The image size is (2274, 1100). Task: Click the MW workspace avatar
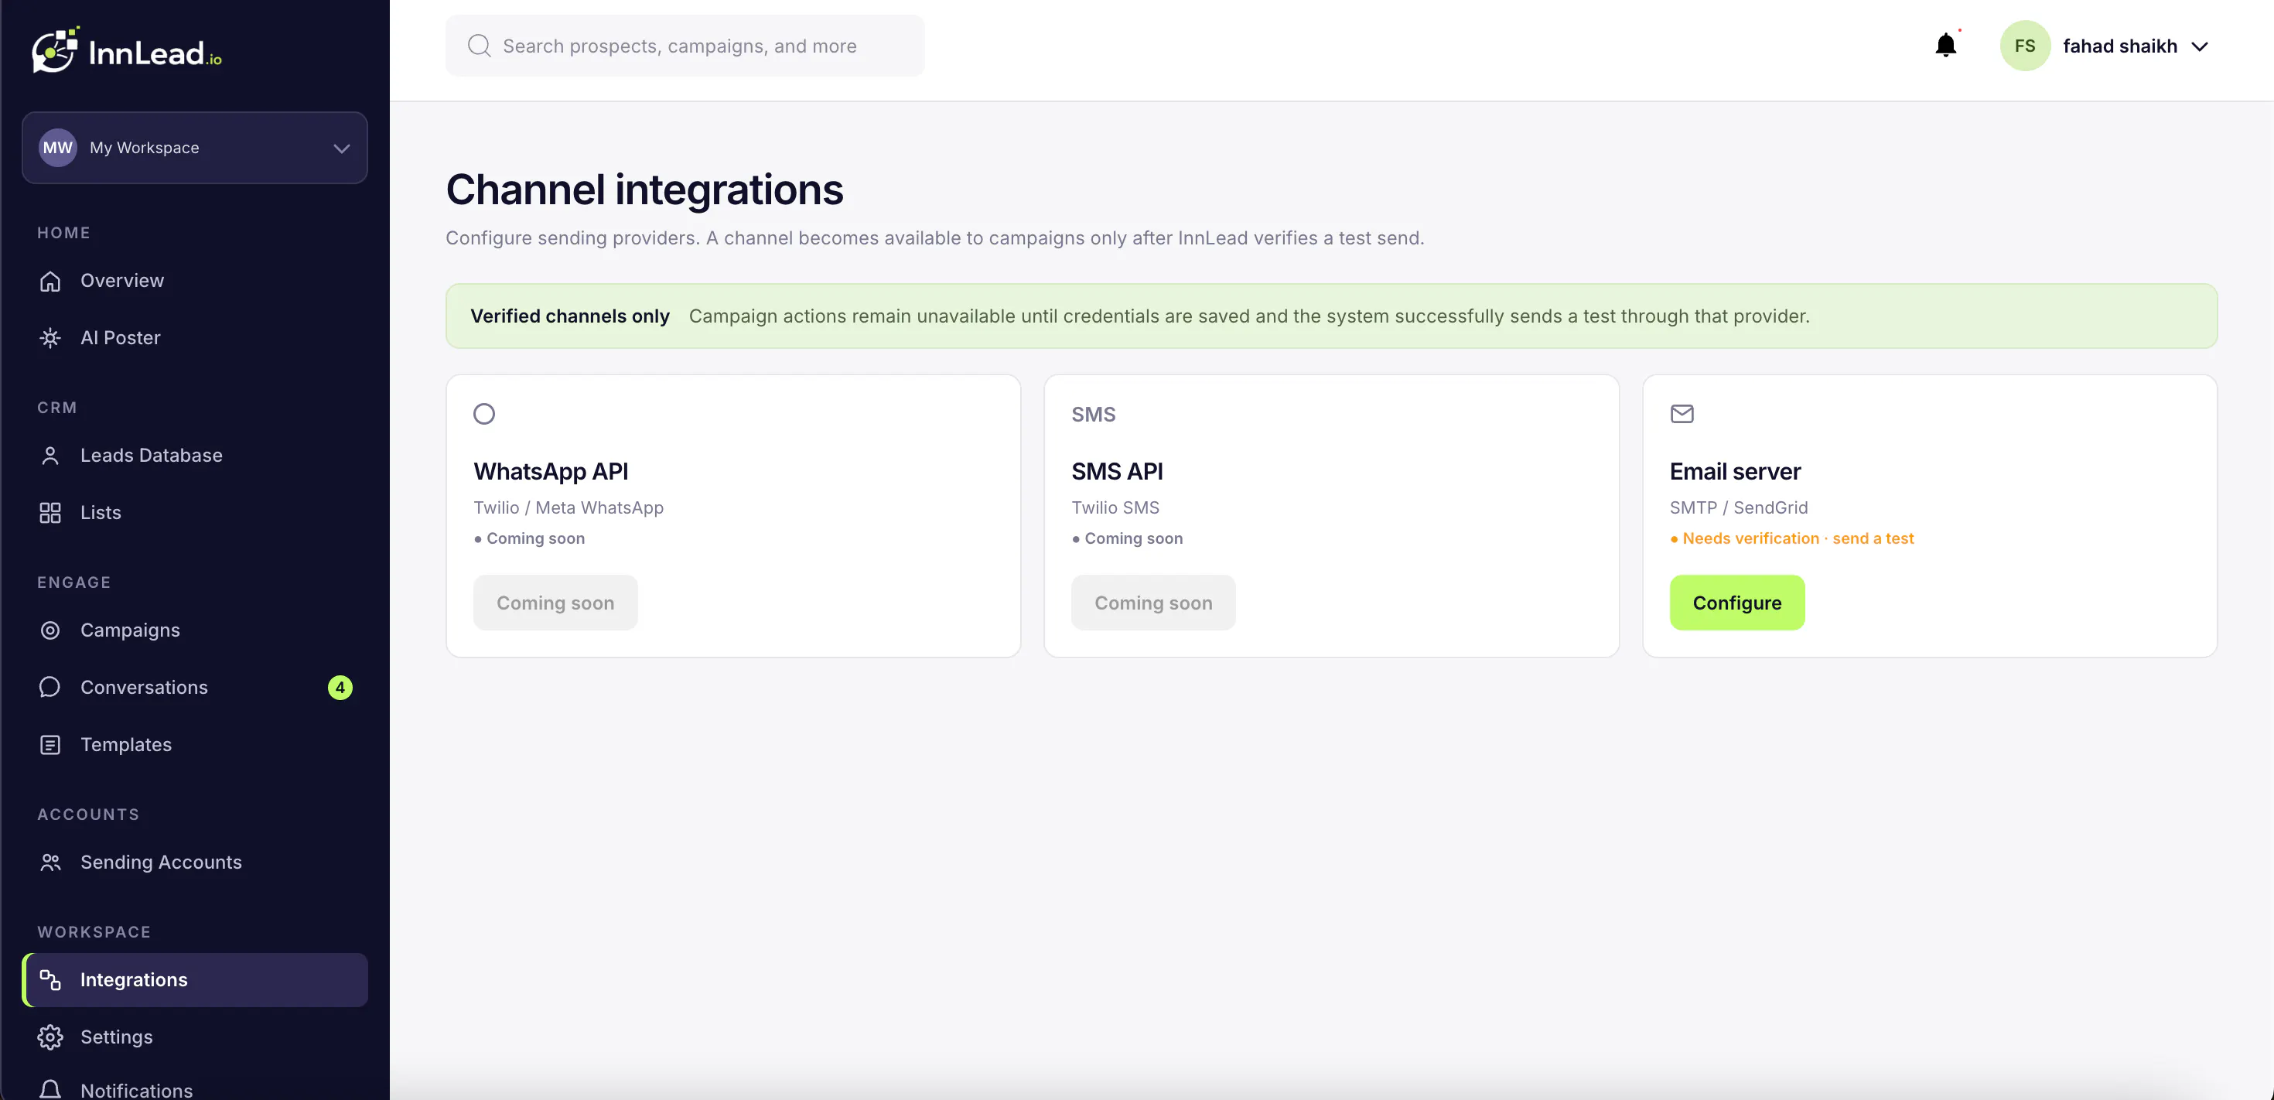click(58, 148)
